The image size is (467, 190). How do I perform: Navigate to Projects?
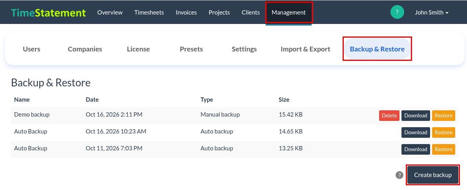pyautogui.click(x=219, y=13)
